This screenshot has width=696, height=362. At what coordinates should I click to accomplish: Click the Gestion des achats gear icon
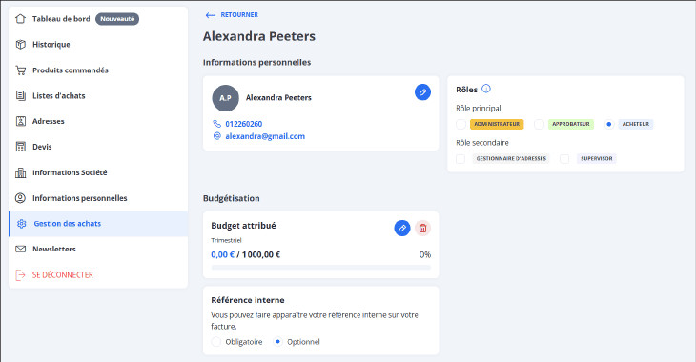click(21, 224)
